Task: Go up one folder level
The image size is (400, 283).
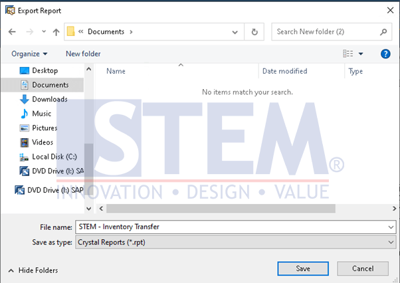Action: (x=56, y=32)
